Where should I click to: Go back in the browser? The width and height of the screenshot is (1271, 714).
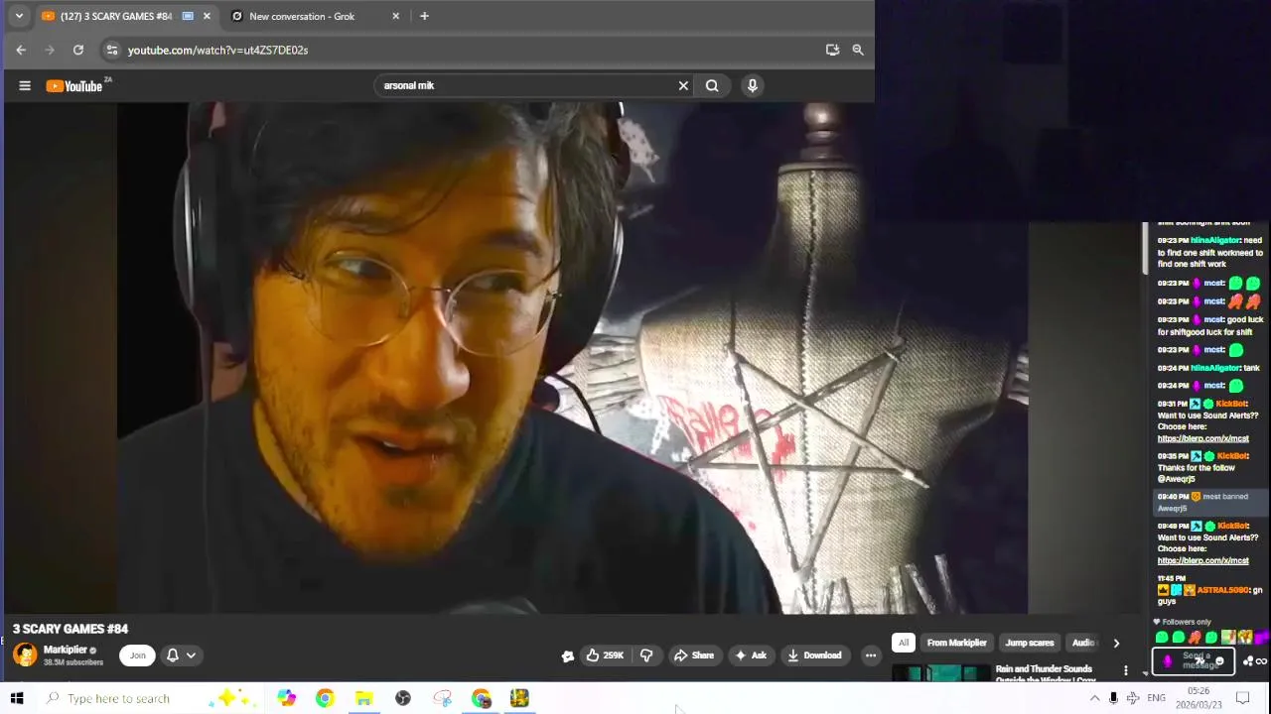coord(21,50)
